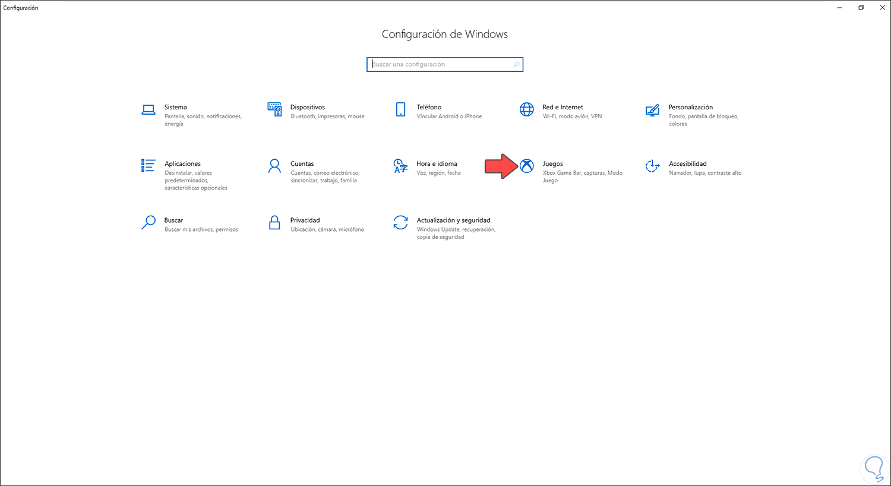Restore down the Configuración window
The width and height of the screenshot is (891, 486).
[x=861, y=8]
